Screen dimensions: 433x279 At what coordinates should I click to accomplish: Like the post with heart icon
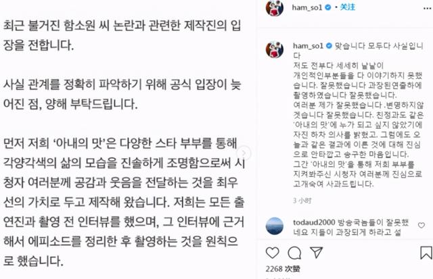(272, 253)
